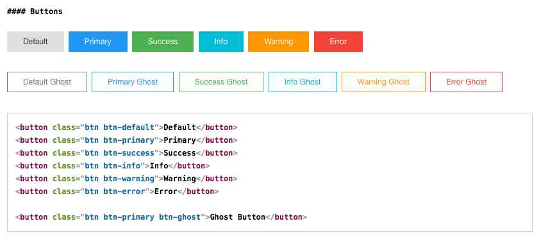
Task: Click the btn-default code line
Action: tap(126, 127)
